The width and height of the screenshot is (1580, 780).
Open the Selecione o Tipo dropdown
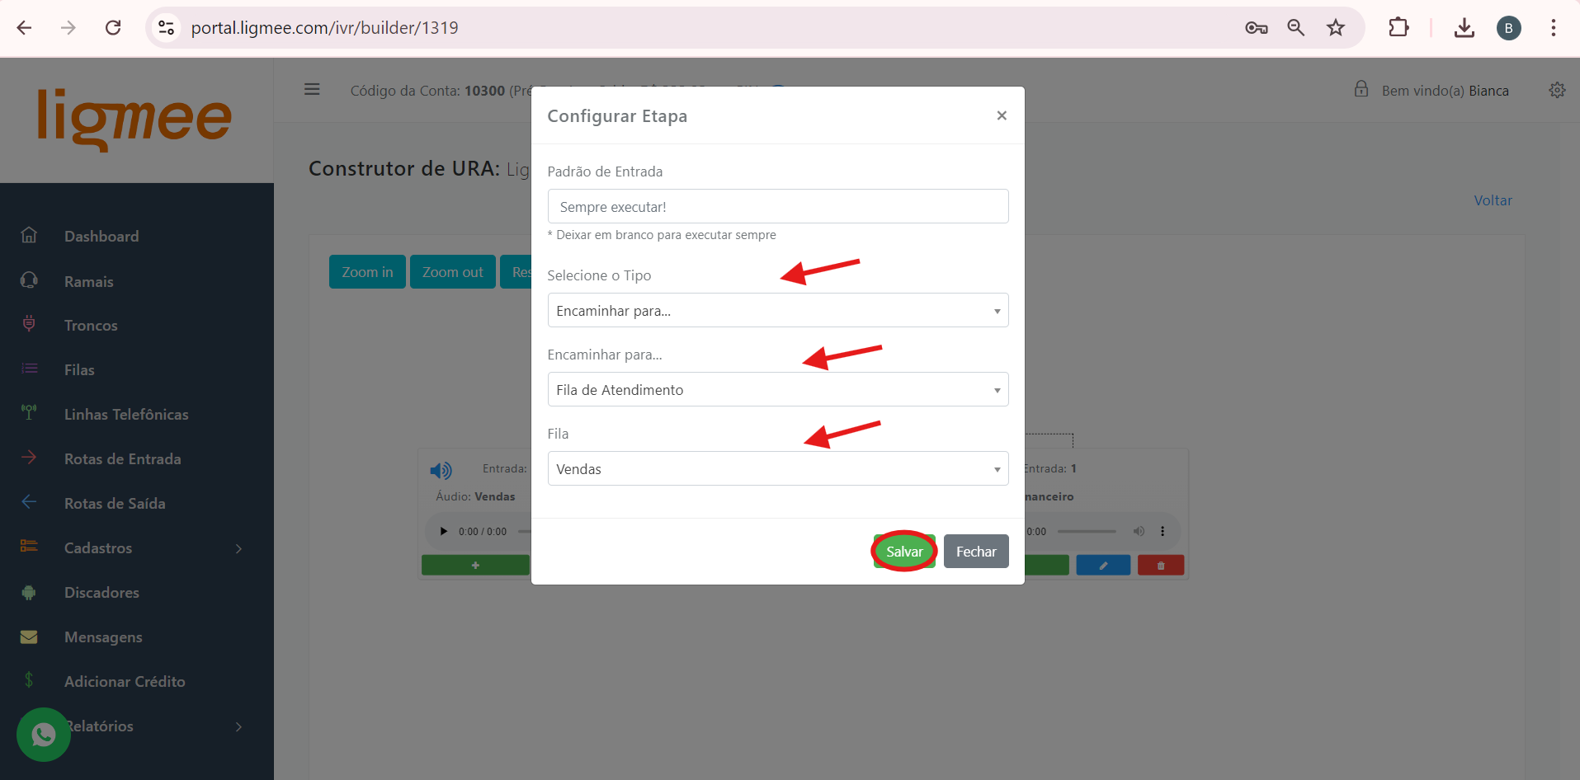[777, 311]
